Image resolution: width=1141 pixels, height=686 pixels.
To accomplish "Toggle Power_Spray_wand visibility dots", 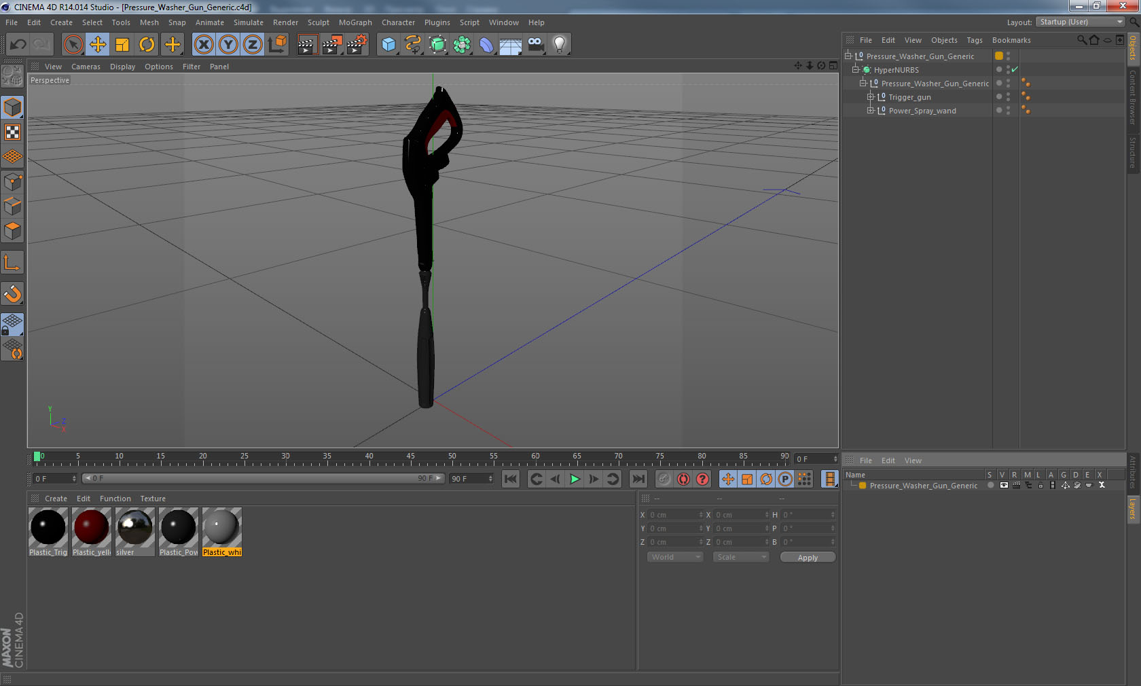I will click(x=1008, y=111).
